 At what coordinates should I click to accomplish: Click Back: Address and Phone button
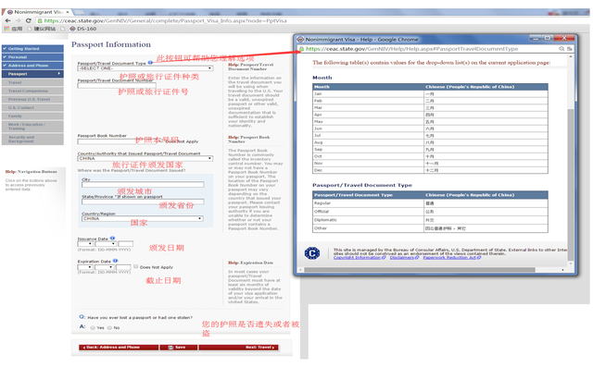pyautogui.click(x=119, y=348)
